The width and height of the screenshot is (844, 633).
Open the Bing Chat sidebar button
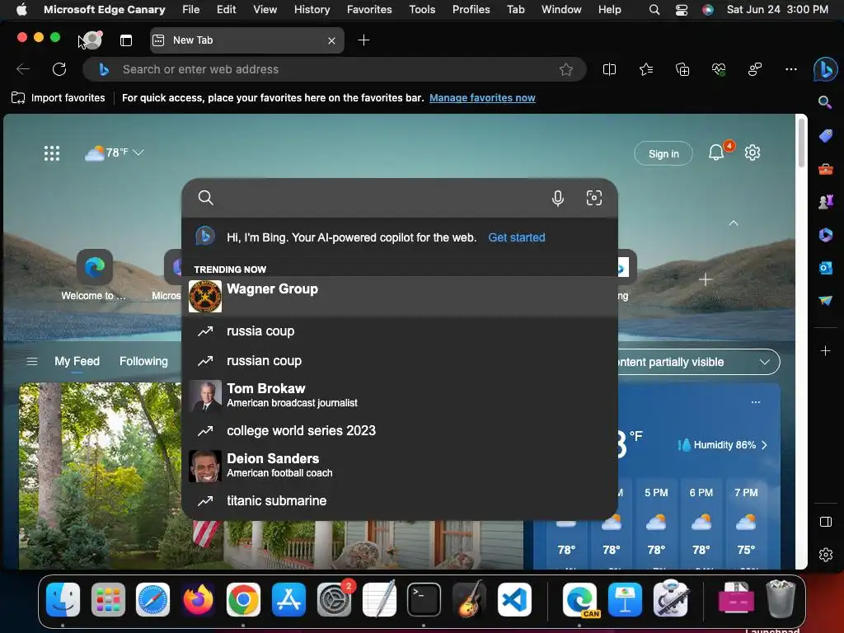pyautogui.click(x=825, y=69)
